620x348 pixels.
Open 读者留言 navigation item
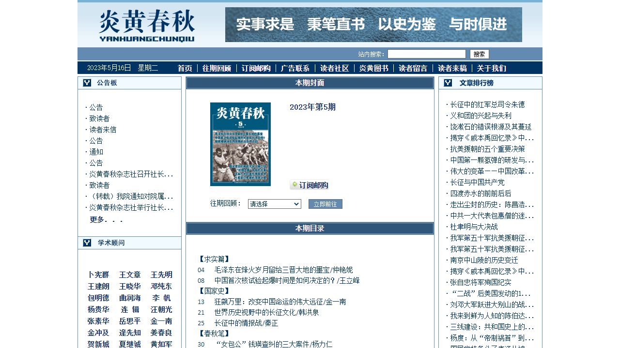(x=413, y=68)
